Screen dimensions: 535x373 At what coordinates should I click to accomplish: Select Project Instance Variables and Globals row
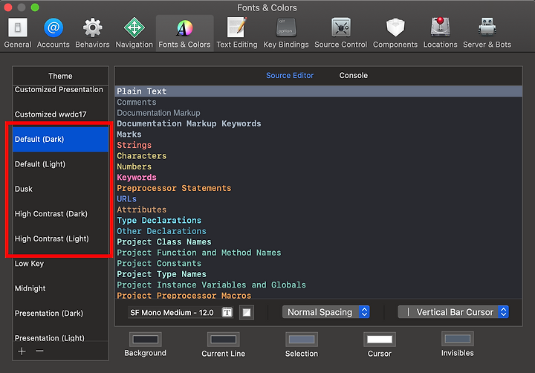(x=319, y=285)
